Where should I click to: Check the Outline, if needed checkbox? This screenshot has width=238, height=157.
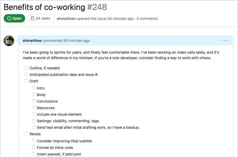26,68
